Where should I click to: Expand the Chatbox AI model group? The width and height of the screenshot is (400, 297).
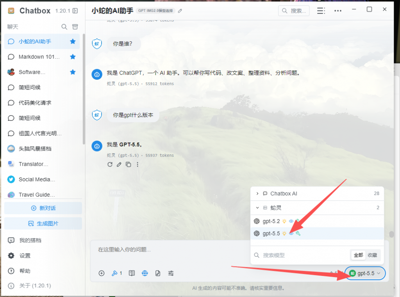coord(257,193)
